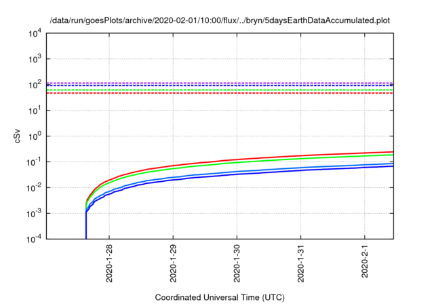Click the 10^-2 y-axis label
This screenshot has height=304, width=434.
[x=34, y=188]
